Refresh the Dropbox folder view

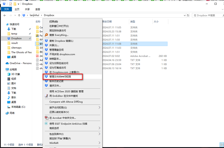click(188, 15)
